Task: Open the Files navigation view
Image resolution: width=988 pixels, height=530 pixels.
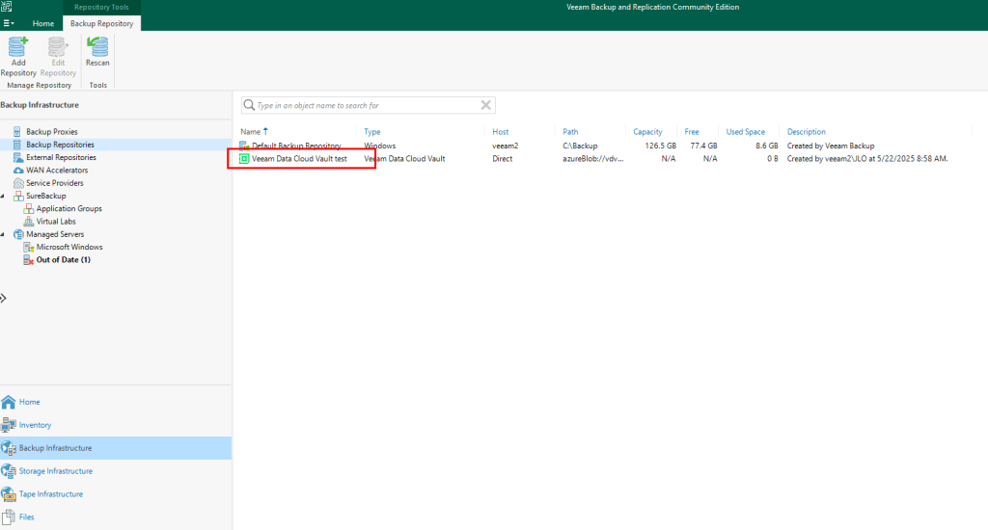Action: click(26, 517)
